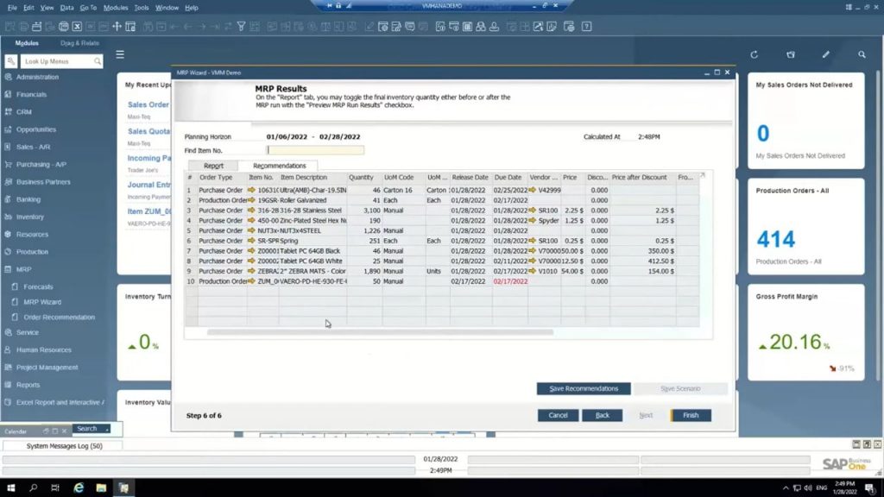Click red due date 02/17/2022 in row 10
This screenshot has width=884, height=497.
(x=510, y=281)
